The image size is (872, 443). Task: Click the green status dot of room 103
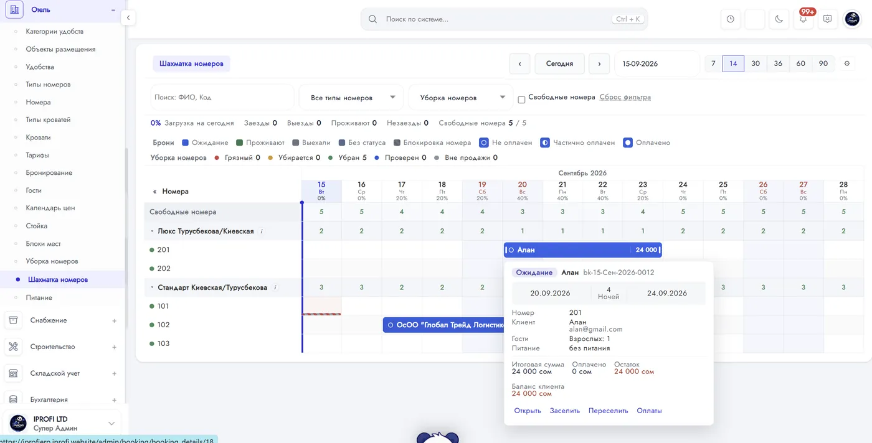click(152, 343)
